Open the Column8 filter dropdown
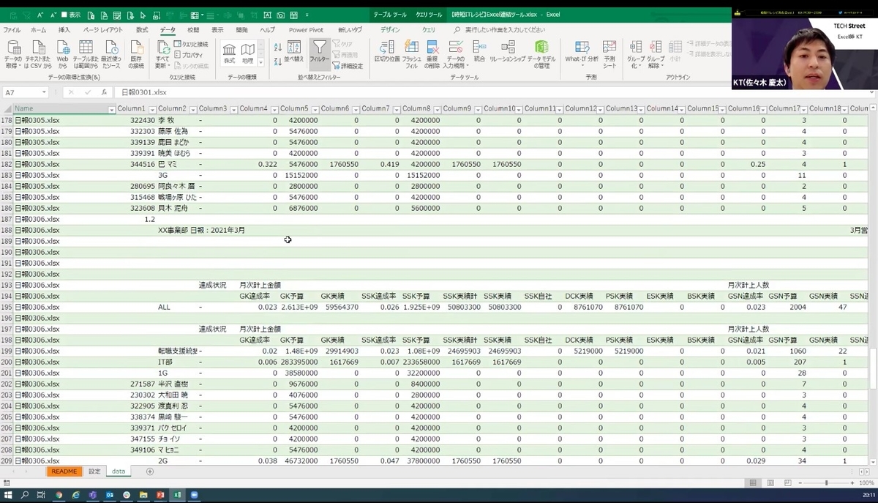This screenshot has height=503, width=878. coord(438,109)
